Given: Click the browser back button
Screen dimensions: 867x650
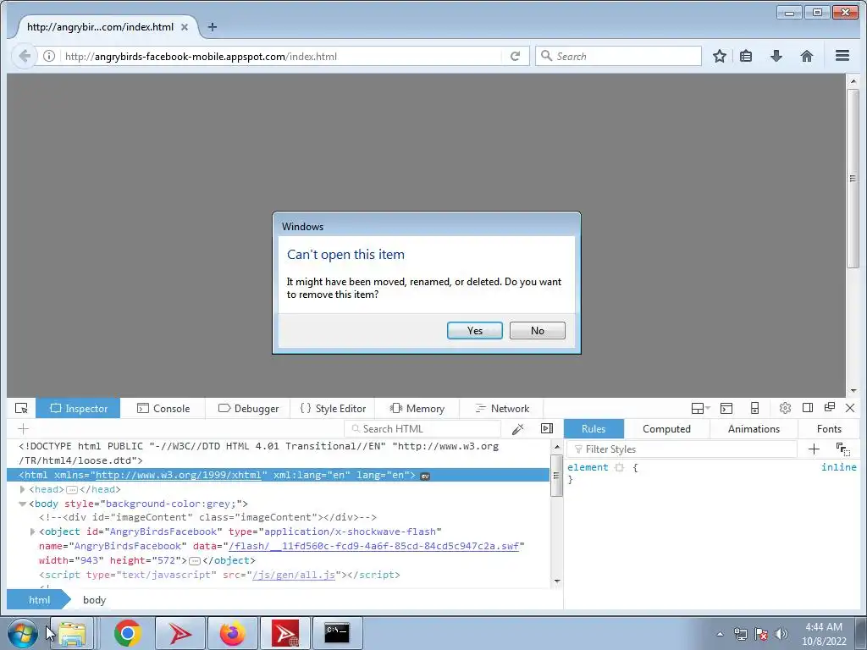Looking at the screenshot, I should [x=25, y=57].
